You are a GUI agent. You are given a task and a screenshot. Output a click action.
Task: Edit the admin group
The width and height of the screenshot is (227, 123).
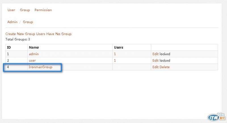coord(155,54)
